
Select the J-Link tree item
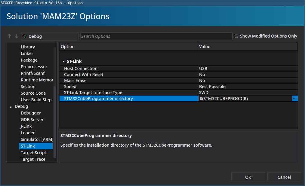click(x=26, y=126)
